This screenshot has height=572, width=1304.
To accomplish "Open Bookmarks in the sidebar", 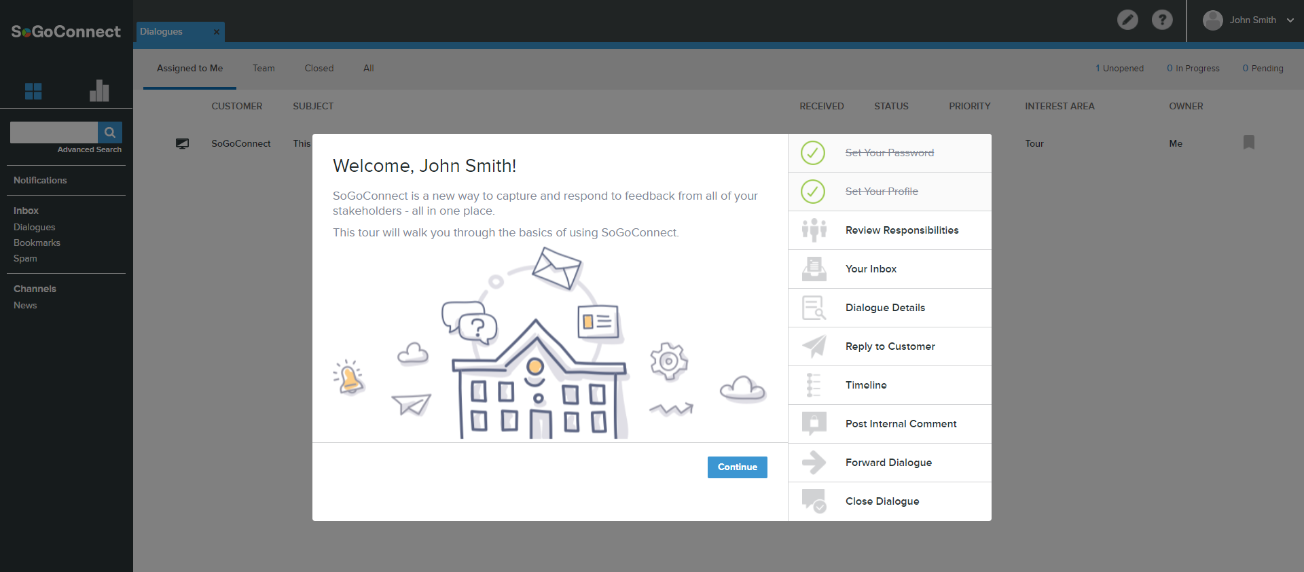I will [37, 243].
